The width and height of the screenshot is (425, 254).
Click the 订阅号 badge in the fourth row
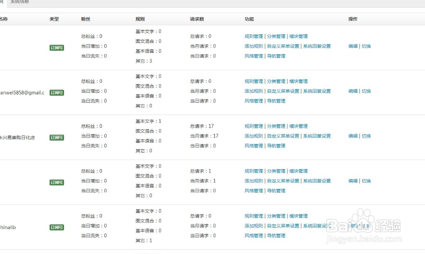(56, 182)
